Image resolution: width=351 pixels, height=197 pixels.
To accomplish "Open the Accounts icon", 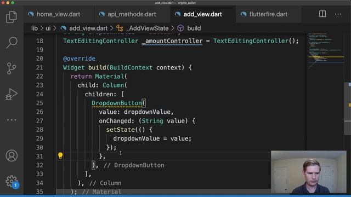I will (12, 155).
